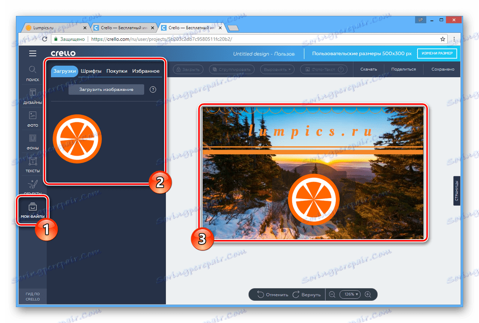Click the Поделиться button
Screen dimensions: 479x323
pyautogui.click(x=403, y=70)
